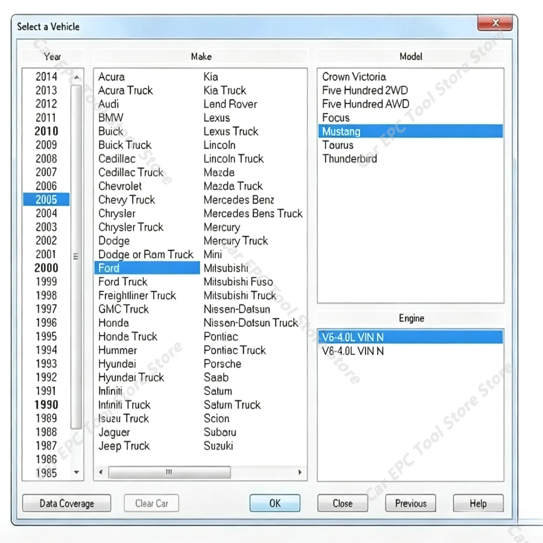
Task: Choose Chevrolet from the Make list
Action: [x=120, y=186]
